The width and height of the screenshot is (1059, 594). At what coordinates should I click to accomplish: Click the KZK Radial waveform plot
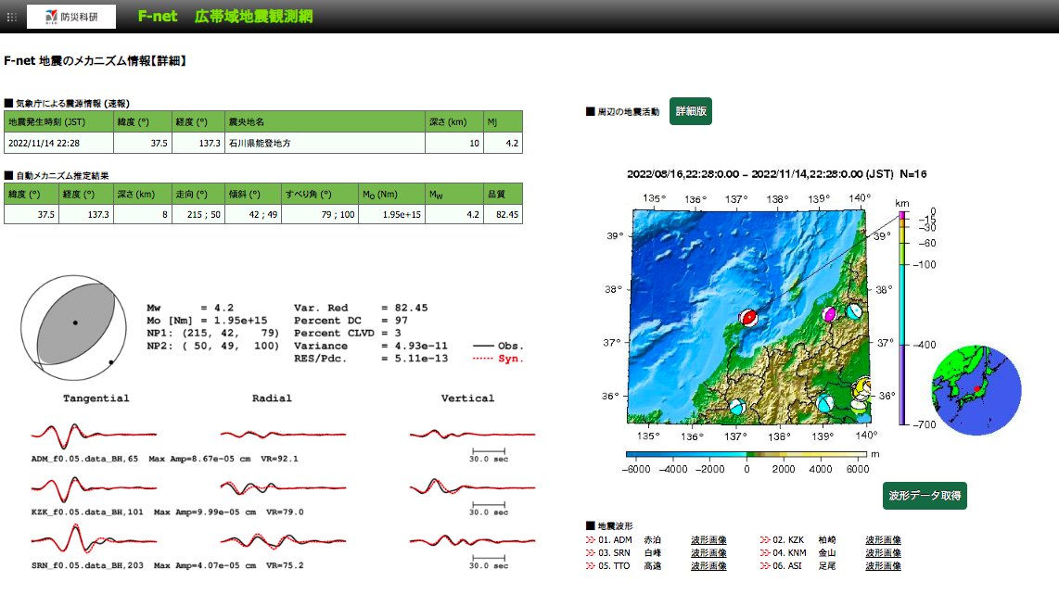283,487
